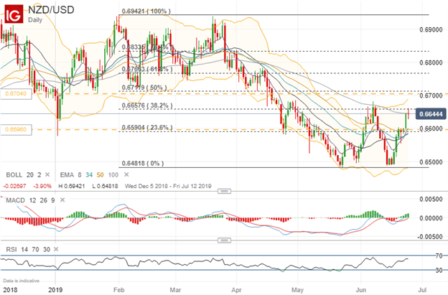The height and width of the screenshot is (295, 448).
Task: Click the Jun label on time axis
Action: tap(361, 290)
